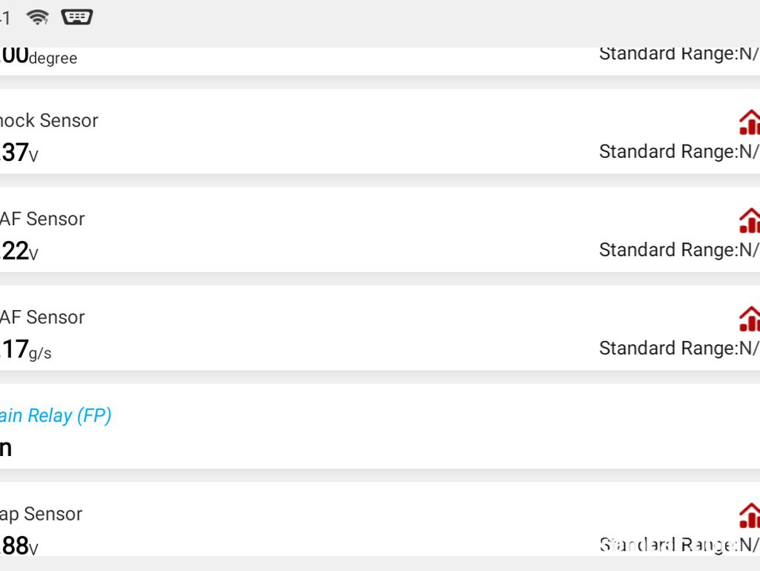
Task: Tap the Wi-Fi status icon
Action: pyautogui.click(x=37, y=17)
